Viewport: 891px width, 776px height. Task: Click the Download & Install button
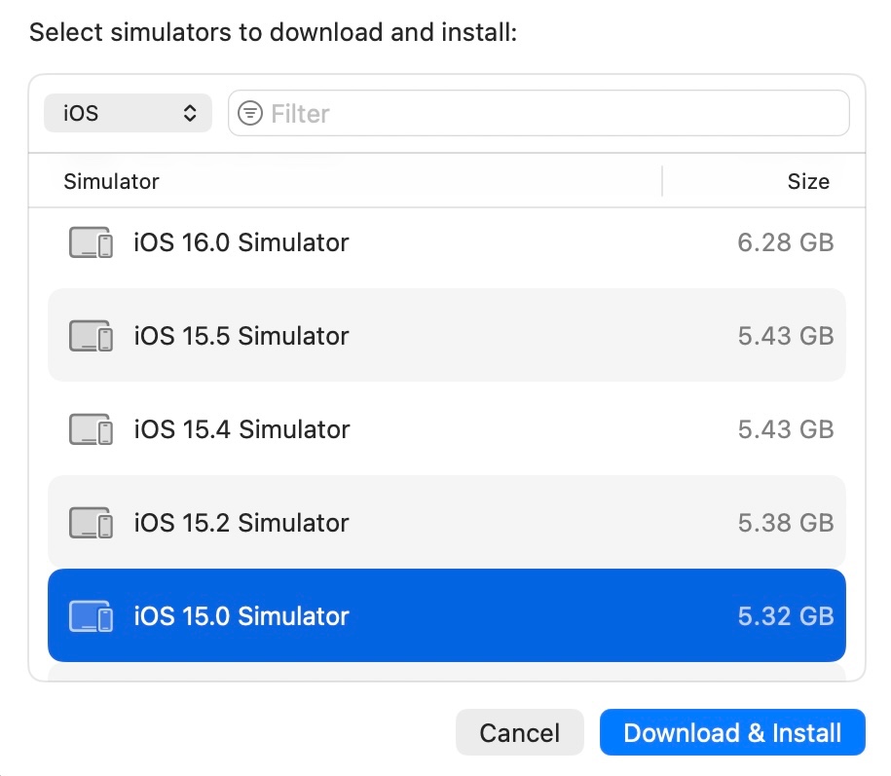coord(732,732)
